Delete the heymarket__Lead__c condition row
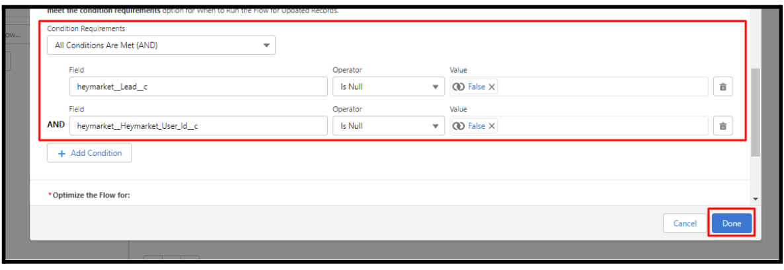Image resolution: width=784 pixels, height=270 pixels. click(x=723, y=86)
